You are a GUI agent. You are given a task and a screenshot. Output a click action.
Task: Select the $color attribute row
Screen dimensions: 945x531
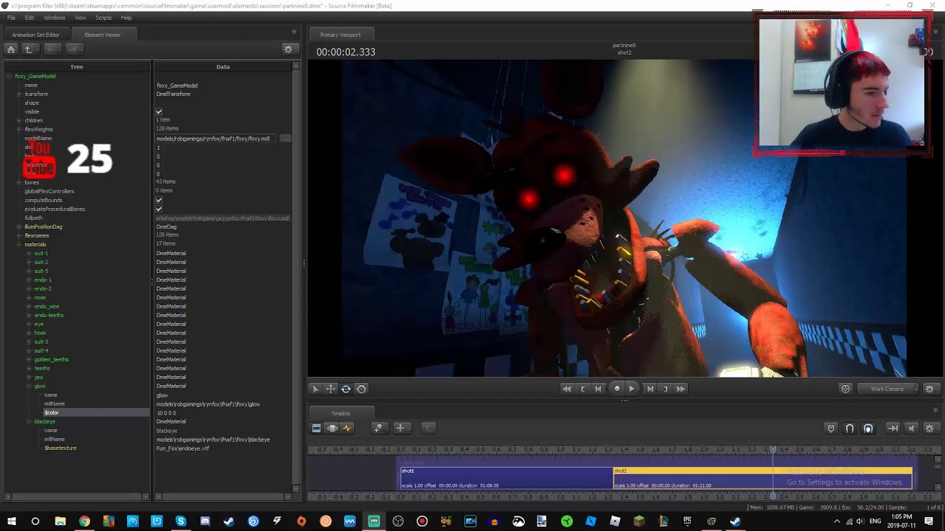(77, 412)
